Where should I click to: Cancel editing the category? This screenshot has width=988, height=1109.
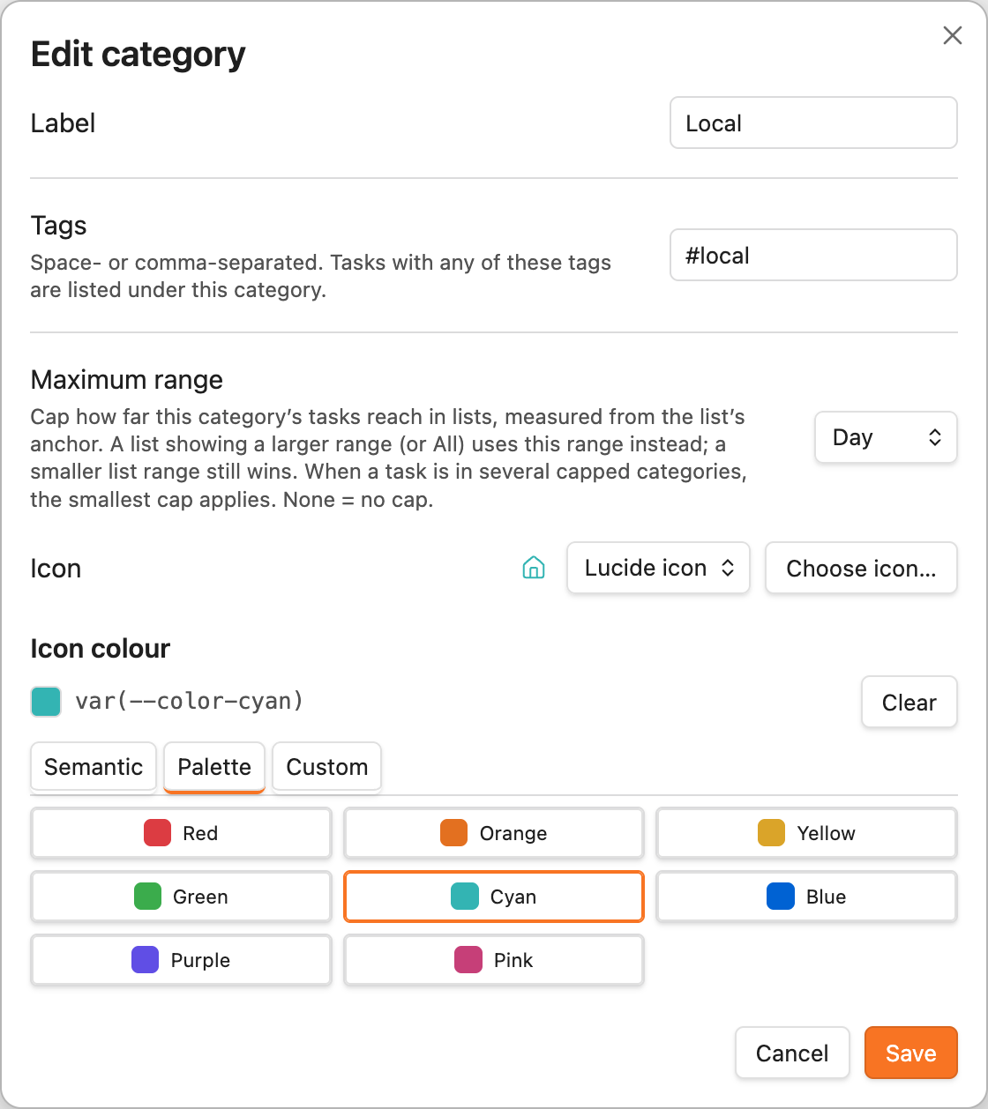(x=792, y=1053)
